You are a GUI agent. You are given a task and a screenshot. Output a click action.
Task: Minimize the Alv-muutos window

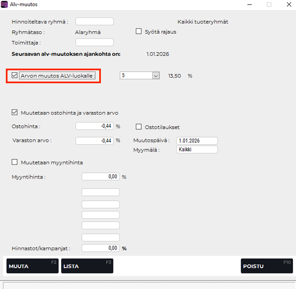pyautogui.click(x=250, y=5)
